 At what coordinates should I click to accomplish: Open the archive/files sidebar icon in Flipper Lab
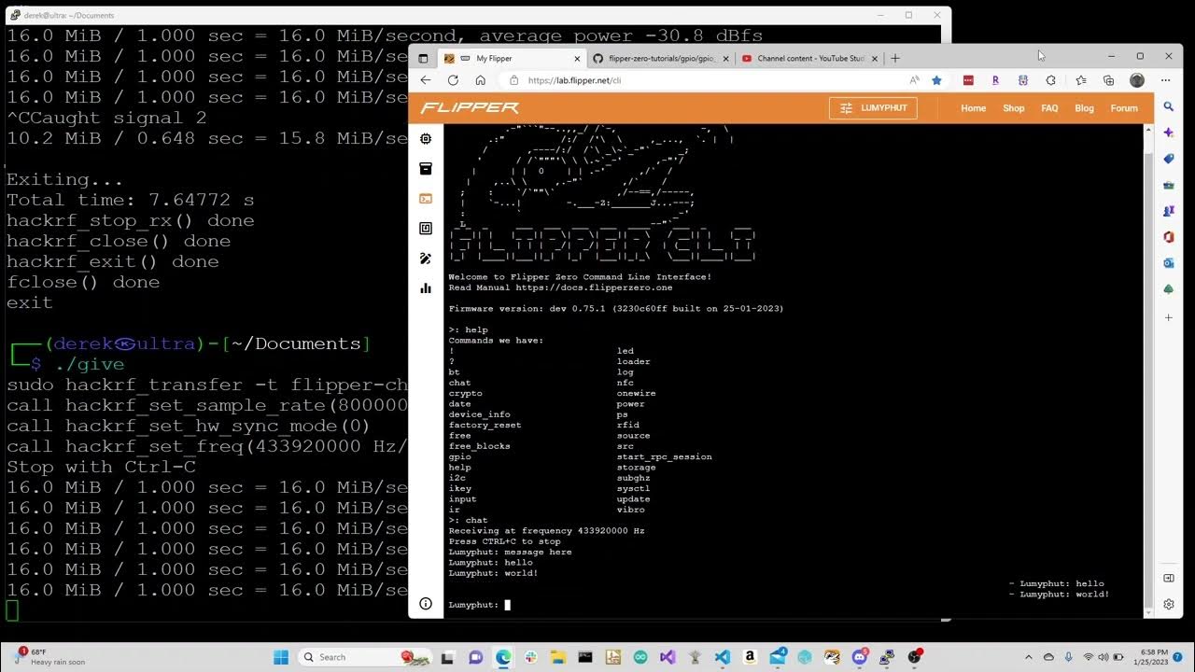[426, 169]
